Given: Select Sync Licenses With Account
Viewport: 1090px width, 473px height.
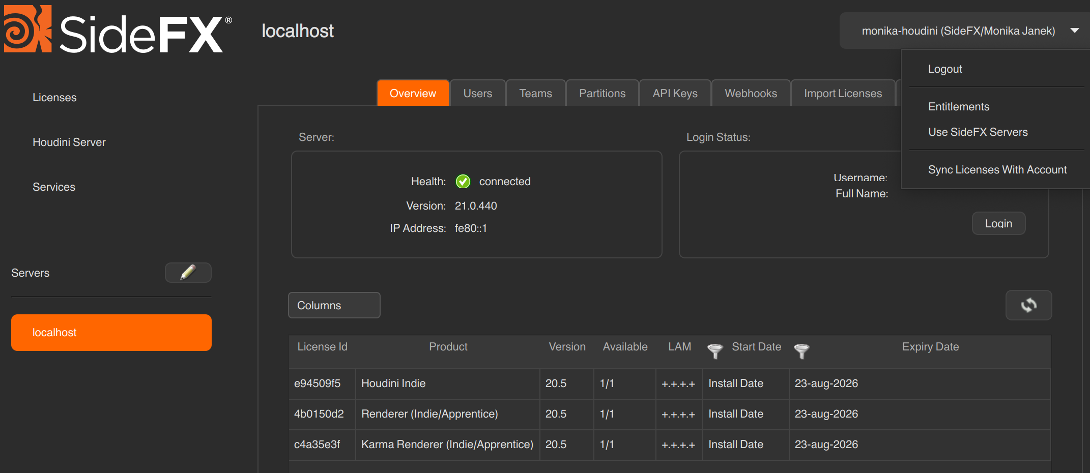Looking at the screenshot, I should 997,169.
